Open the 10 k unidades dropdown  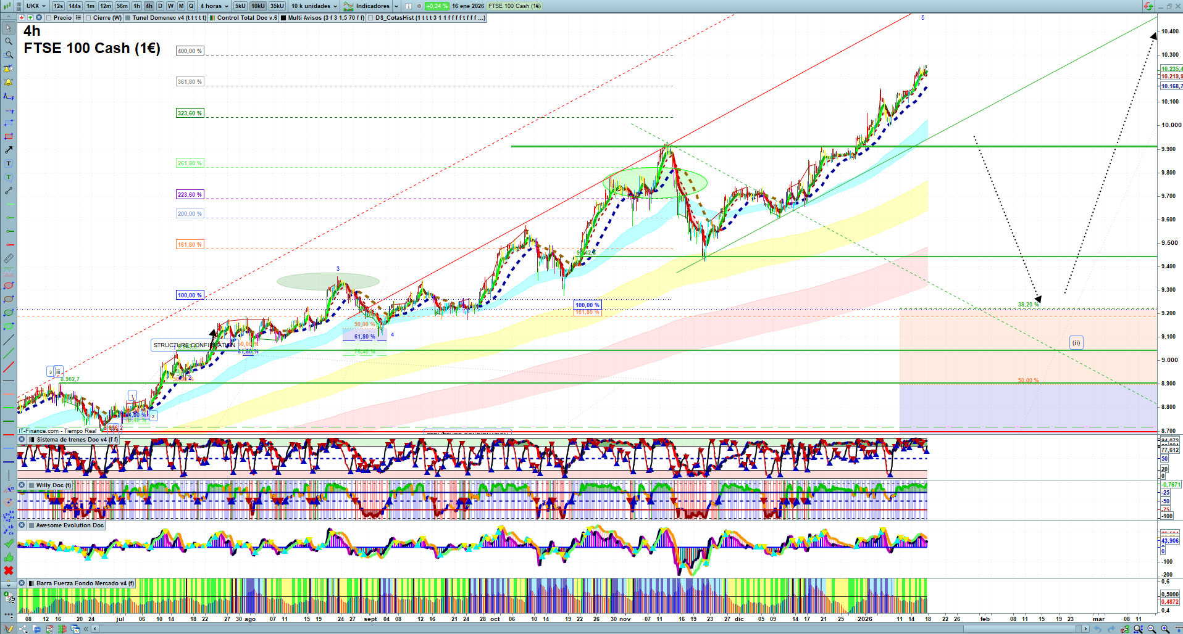tap(314, 6)
